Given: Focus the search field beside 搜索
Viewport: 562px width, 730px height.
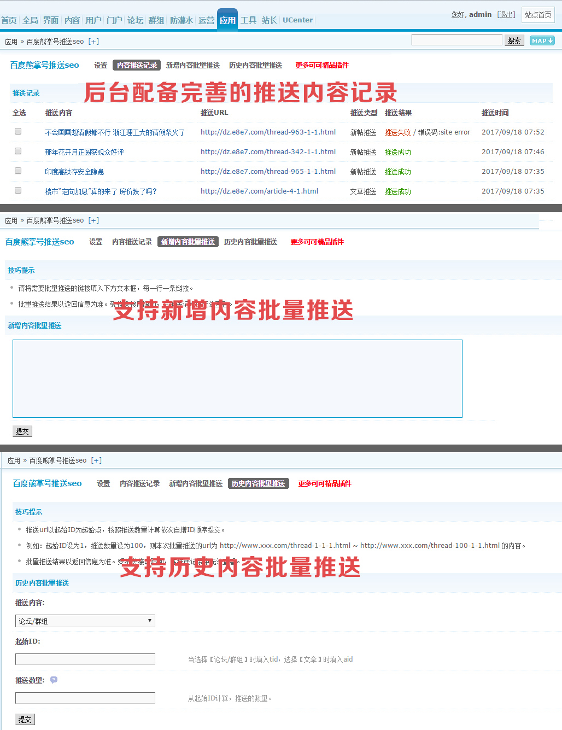Looking at the screenshot, I should (x=457, y=39).
